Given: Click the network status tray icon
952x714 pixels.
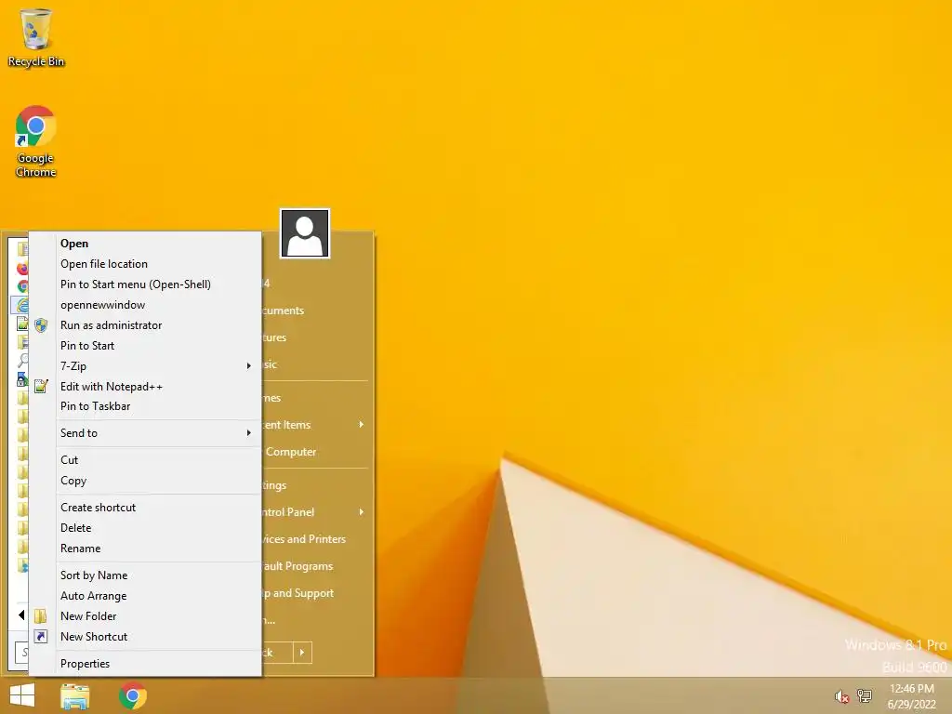Looking at the screenshot, I should tap(864, 695).
